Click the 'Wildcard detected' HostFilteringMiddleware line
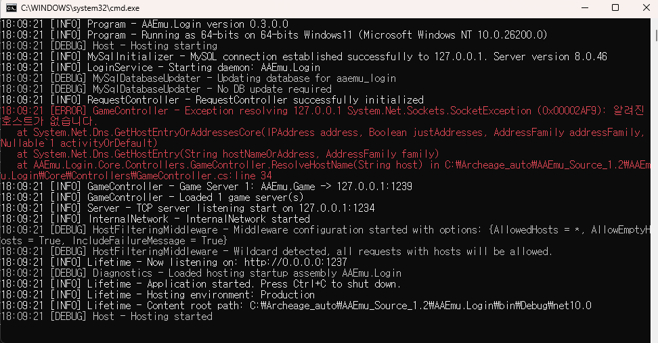658x343 pixels. 276,252
